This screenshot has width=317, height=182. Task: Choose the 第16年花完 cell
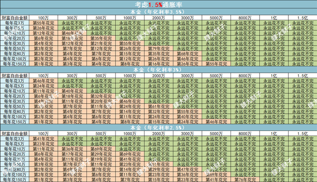coord(158,64)
